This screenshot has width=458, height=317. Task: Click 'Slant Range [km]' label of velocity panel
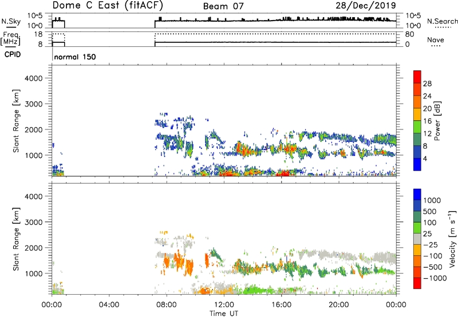point(16,239)
